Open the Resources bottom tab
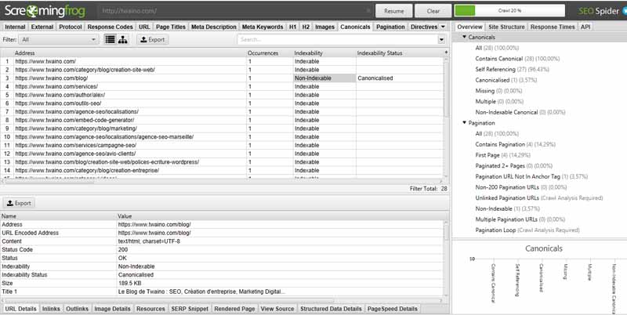 pos(150,309)
